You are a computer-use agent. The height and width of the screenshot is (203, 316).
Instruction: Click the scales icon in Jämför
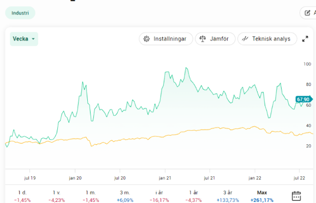(x=202, y=39)
